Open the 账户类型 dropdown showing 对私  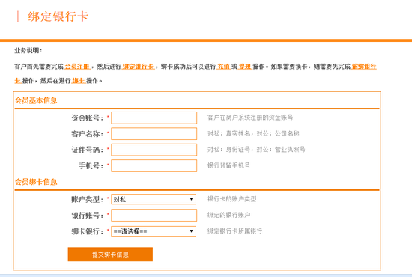click(x=154, y=199)
